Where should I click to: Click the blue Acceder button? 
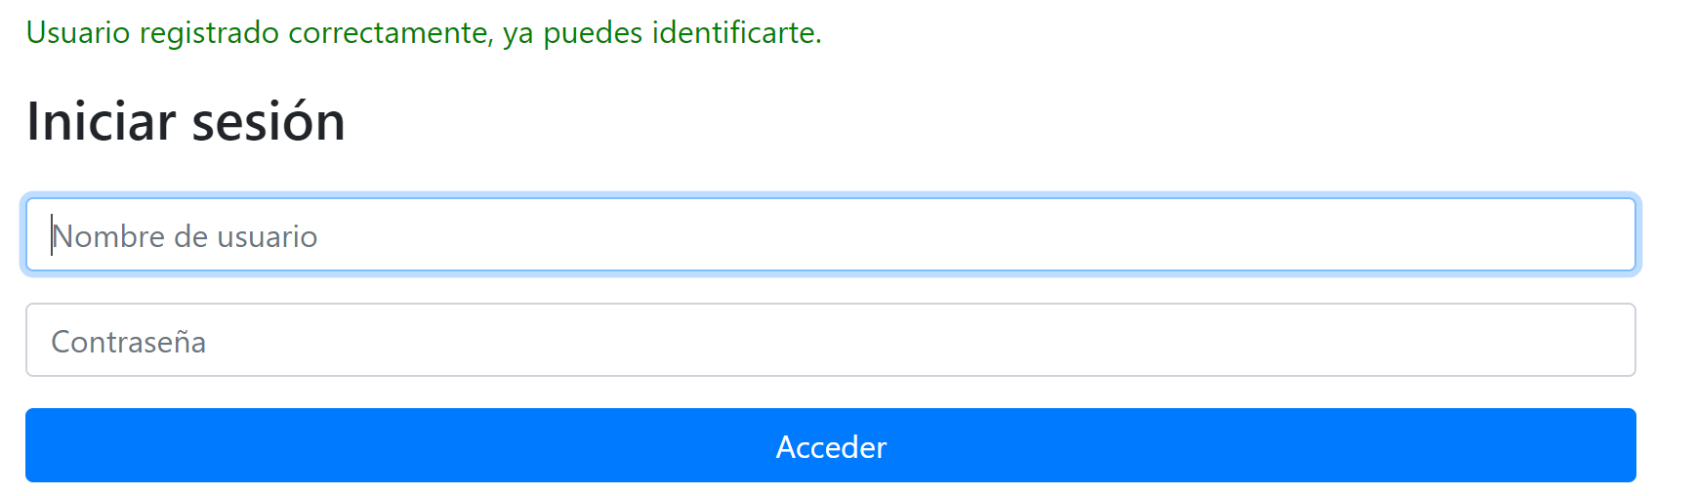tap(830, 445)
